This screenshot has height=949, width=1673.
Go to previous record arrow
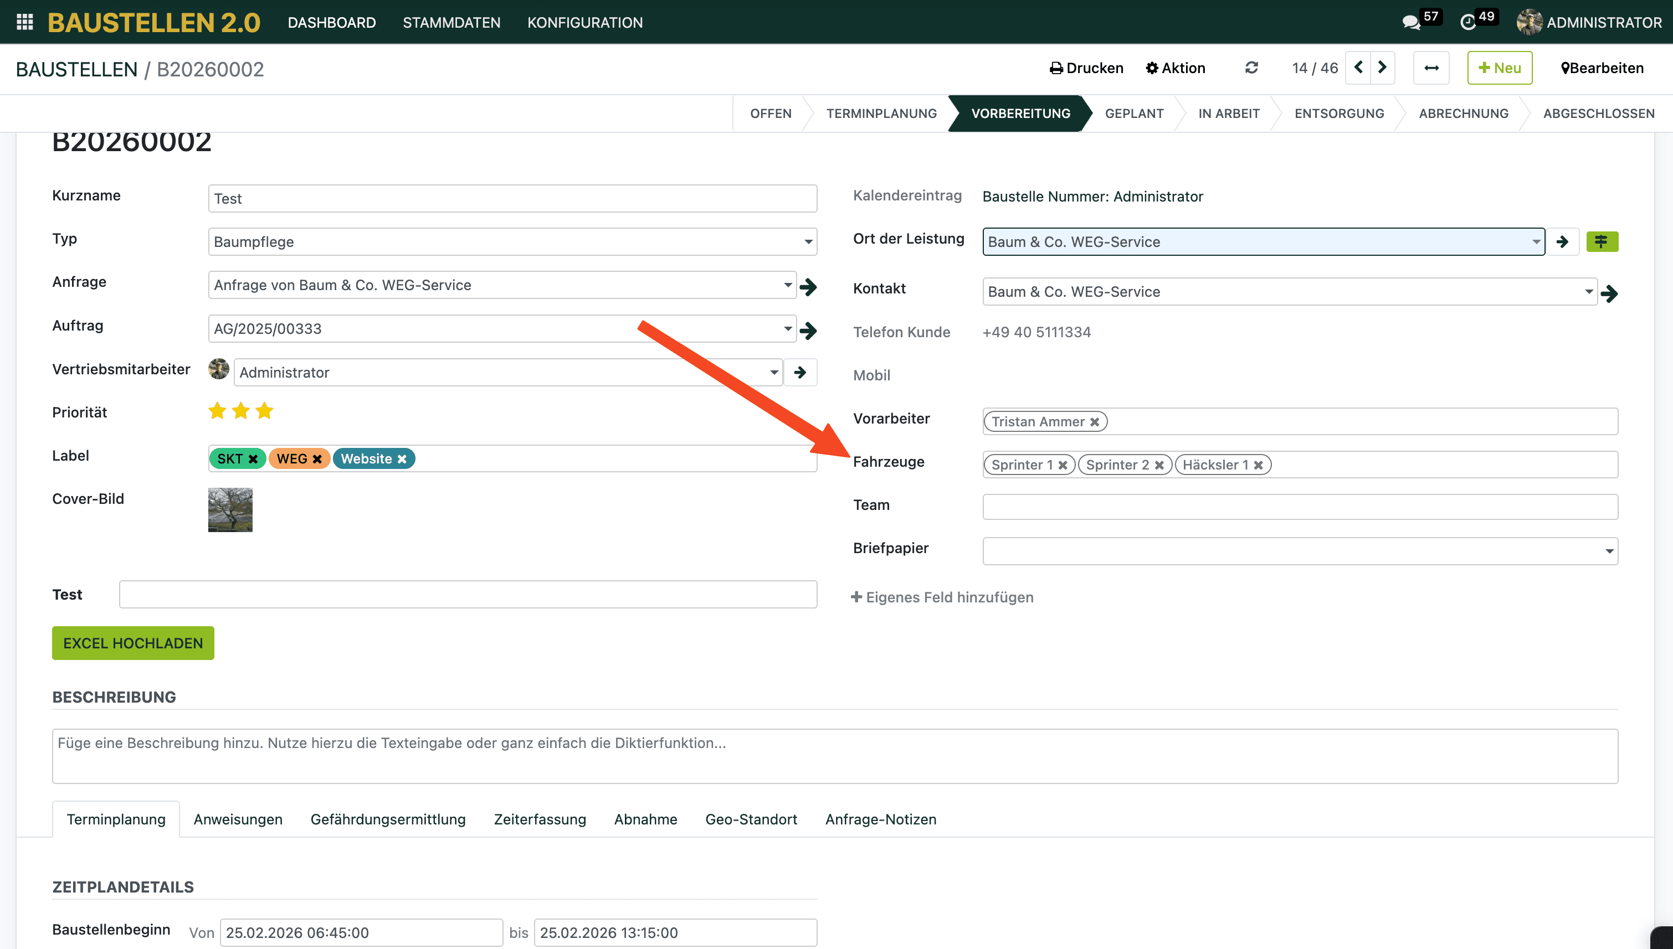click(1359, 68)
